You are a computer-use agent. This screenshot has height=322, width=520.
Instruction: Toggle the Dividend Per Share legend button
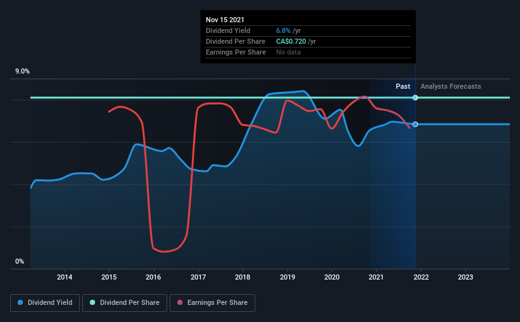(125, 303)
